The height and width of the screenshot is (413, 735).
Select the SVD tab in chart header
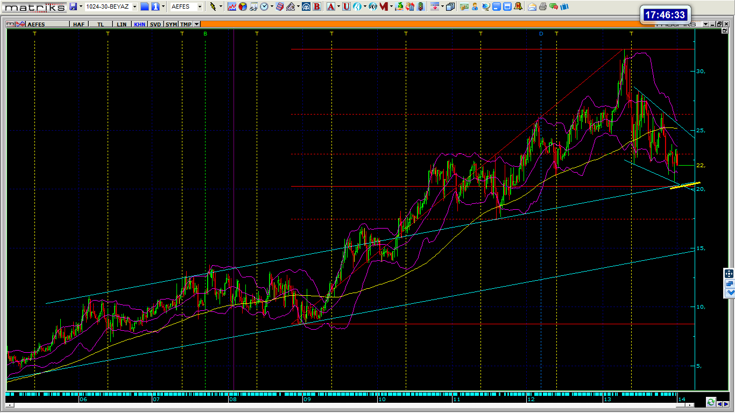[156, 24]
